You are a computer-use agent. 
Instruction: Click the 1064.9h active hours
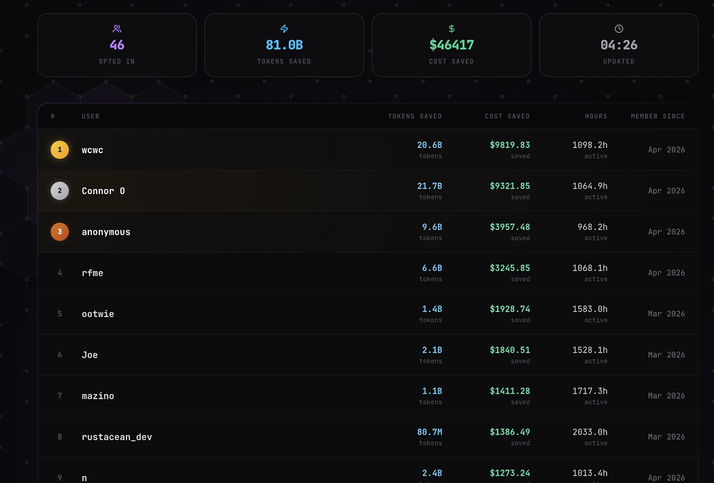coord(590,186)
